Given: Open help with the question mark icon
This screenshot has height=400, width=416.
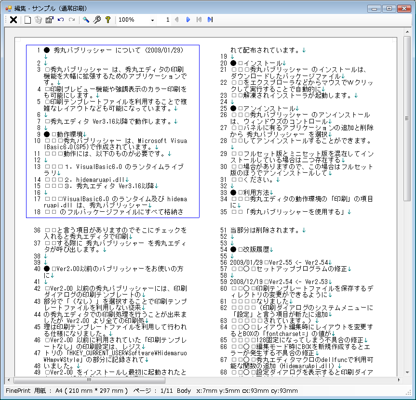Looking at the screenshot, I should pyautogui.click(x=107, y=20).
